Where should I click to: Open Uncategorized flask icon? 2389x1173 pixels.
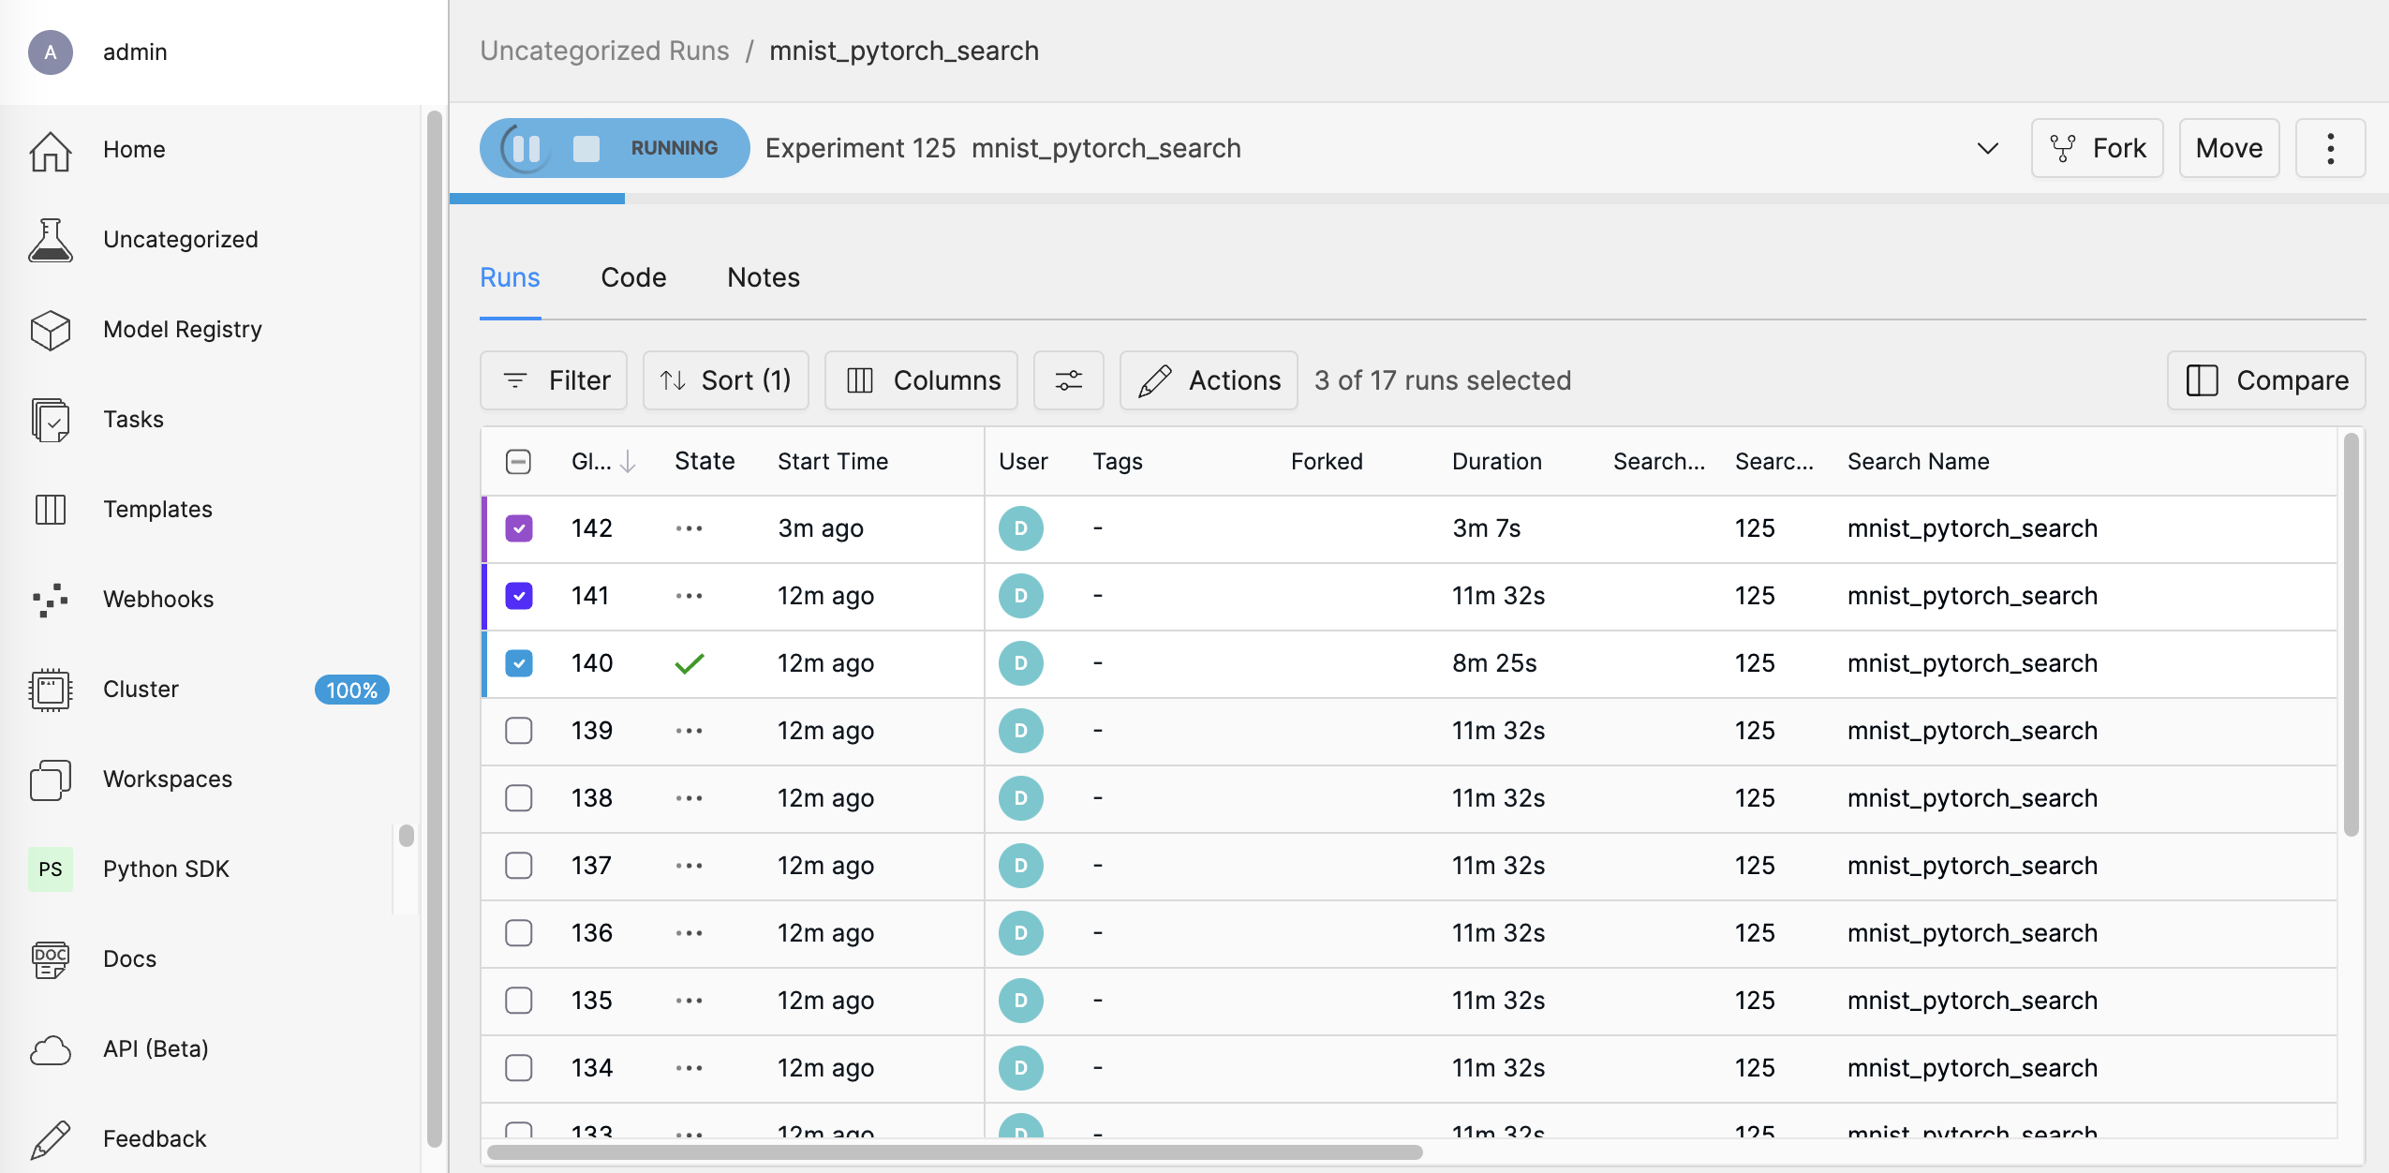tap(51, 240)
